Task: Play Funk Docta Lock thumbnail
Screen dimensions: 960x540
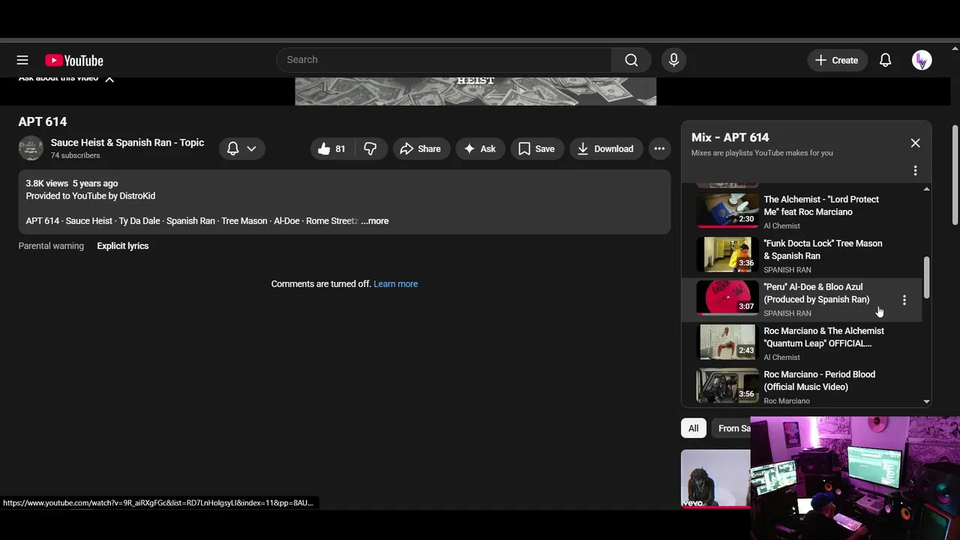Action: (727, 254)
